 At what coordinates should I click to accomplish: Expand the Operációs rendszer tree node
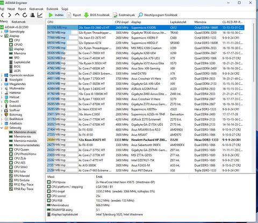pos(2,75)
